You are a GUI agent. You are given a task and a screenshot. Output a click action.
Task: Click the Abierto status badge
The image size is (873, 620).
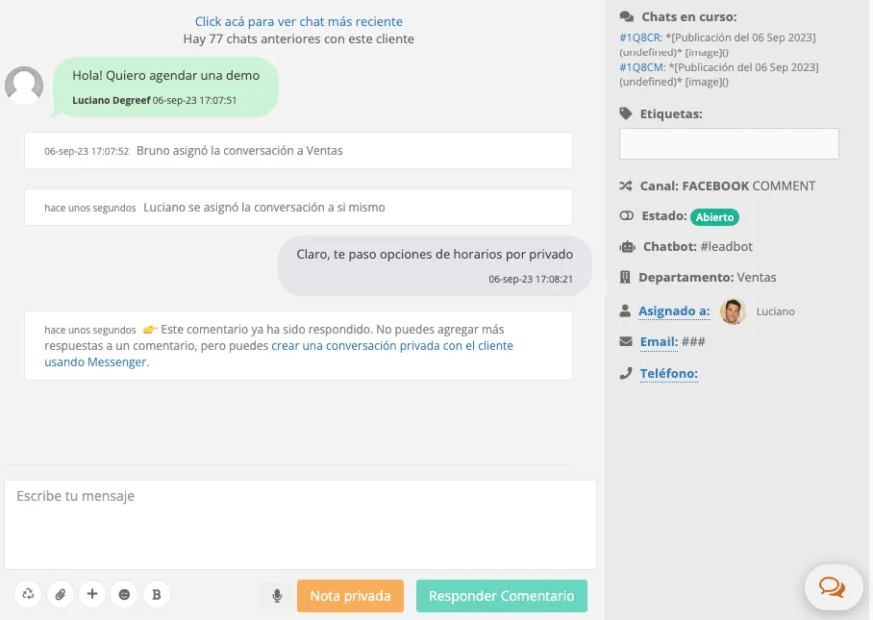pyautogui.click(x=715, y=217)
